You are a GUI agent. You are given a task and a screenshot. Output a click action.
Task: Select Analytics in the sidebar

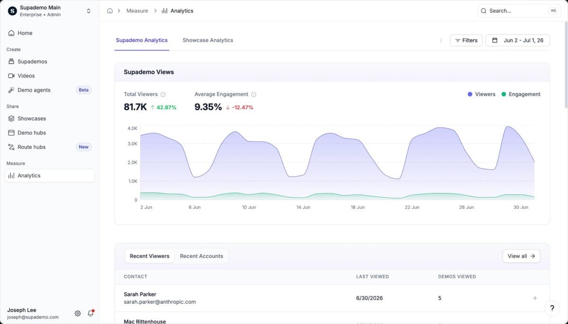click(x=49, y=175)
